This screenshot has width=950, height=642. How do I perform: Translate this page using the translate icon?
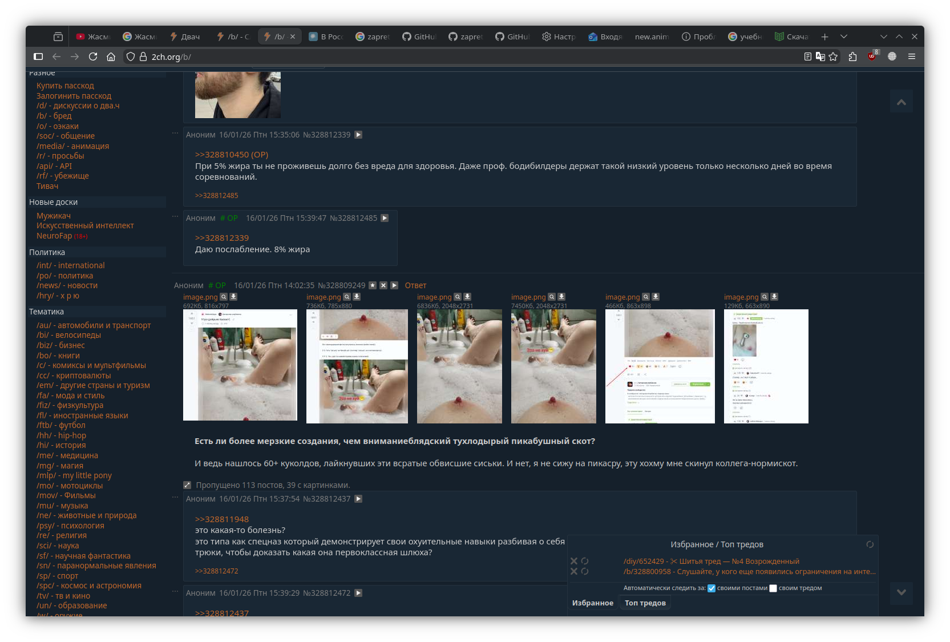820,56
